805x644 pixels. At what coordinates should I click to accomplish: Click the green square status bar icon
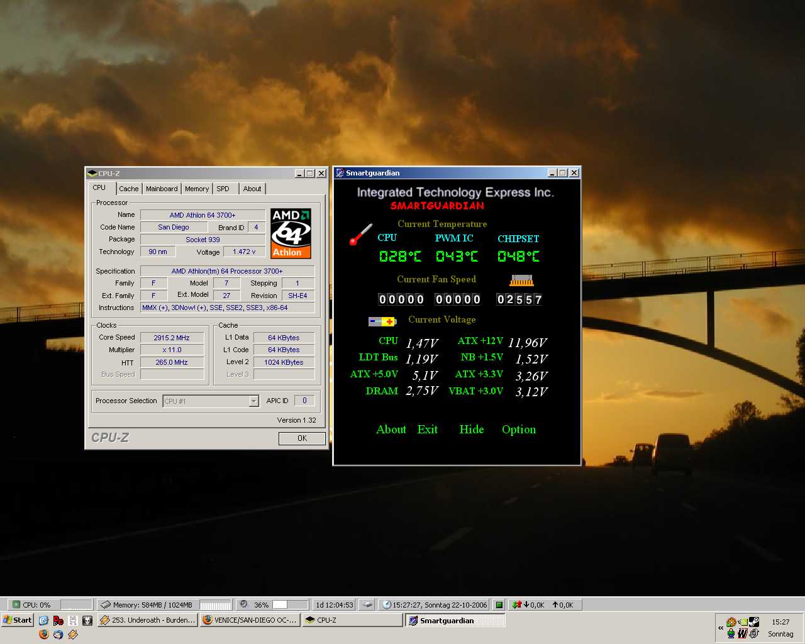(x=499, y=604)
